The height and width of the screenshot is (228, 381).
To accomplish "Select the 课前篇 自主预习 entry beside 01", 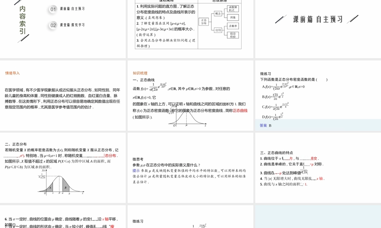I will 72,9.
